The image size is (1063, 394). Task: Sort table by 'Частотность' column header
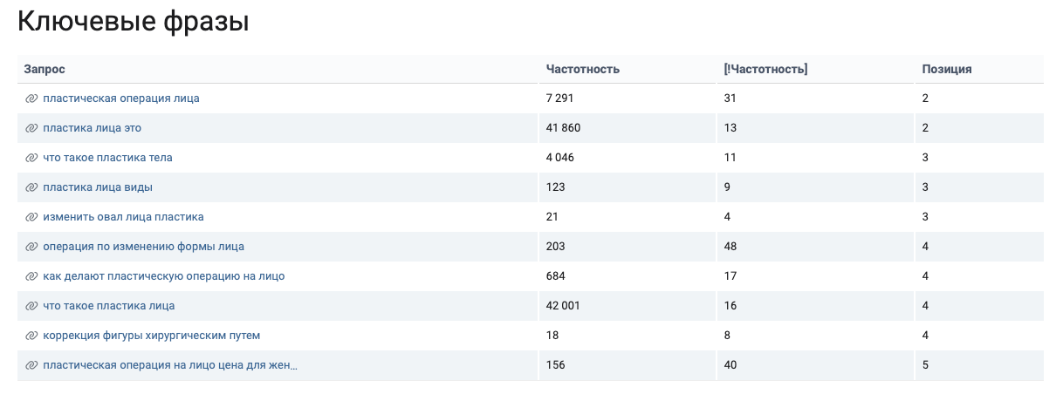pos(583,69)
